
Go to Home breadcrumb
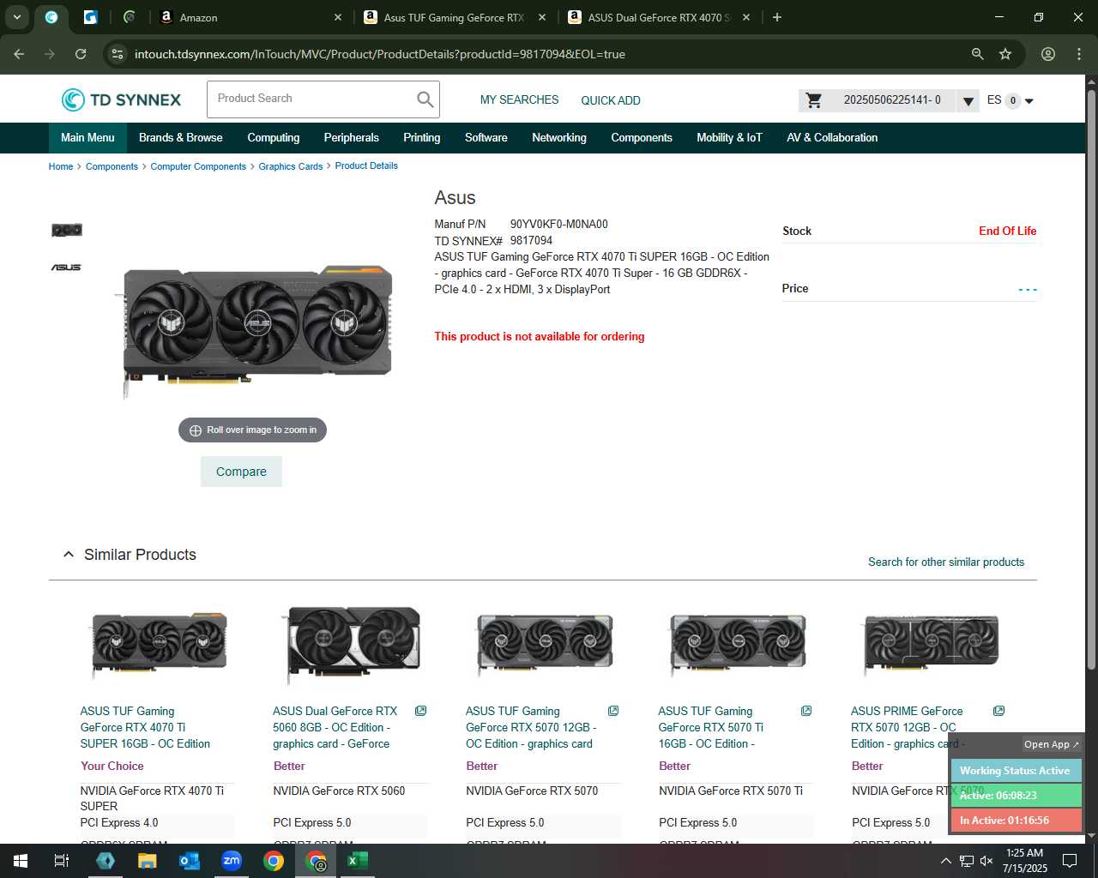point(61,166)
